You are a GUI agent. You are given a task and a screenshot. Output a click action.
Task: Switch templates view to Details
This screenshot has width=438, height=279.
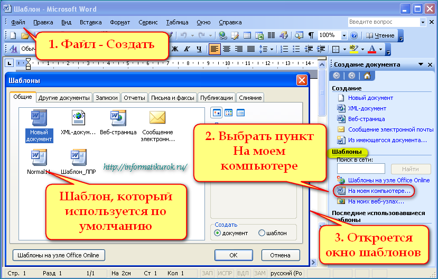pos(240,113)
